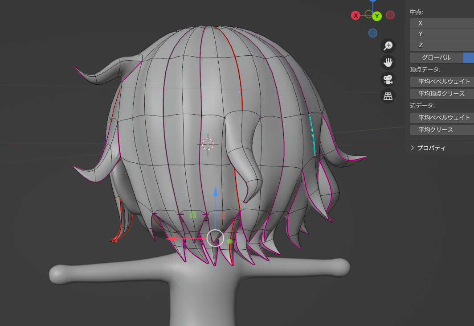Click the pan hand icon
Image resolution: width=474 pixels, height=326 pixels.
[x=388, y=62]
